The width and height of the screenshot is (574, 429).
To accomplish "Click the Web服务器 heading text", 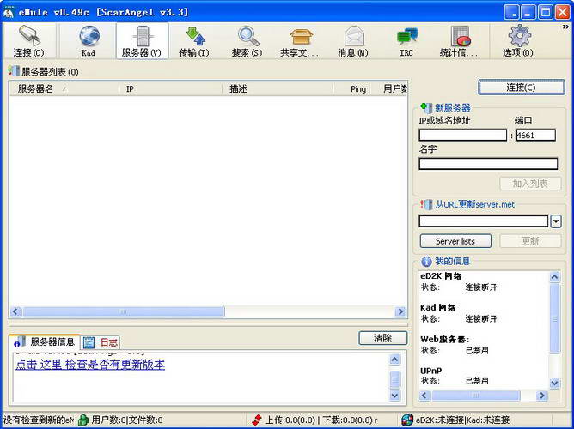I will (x=444, y=340).
